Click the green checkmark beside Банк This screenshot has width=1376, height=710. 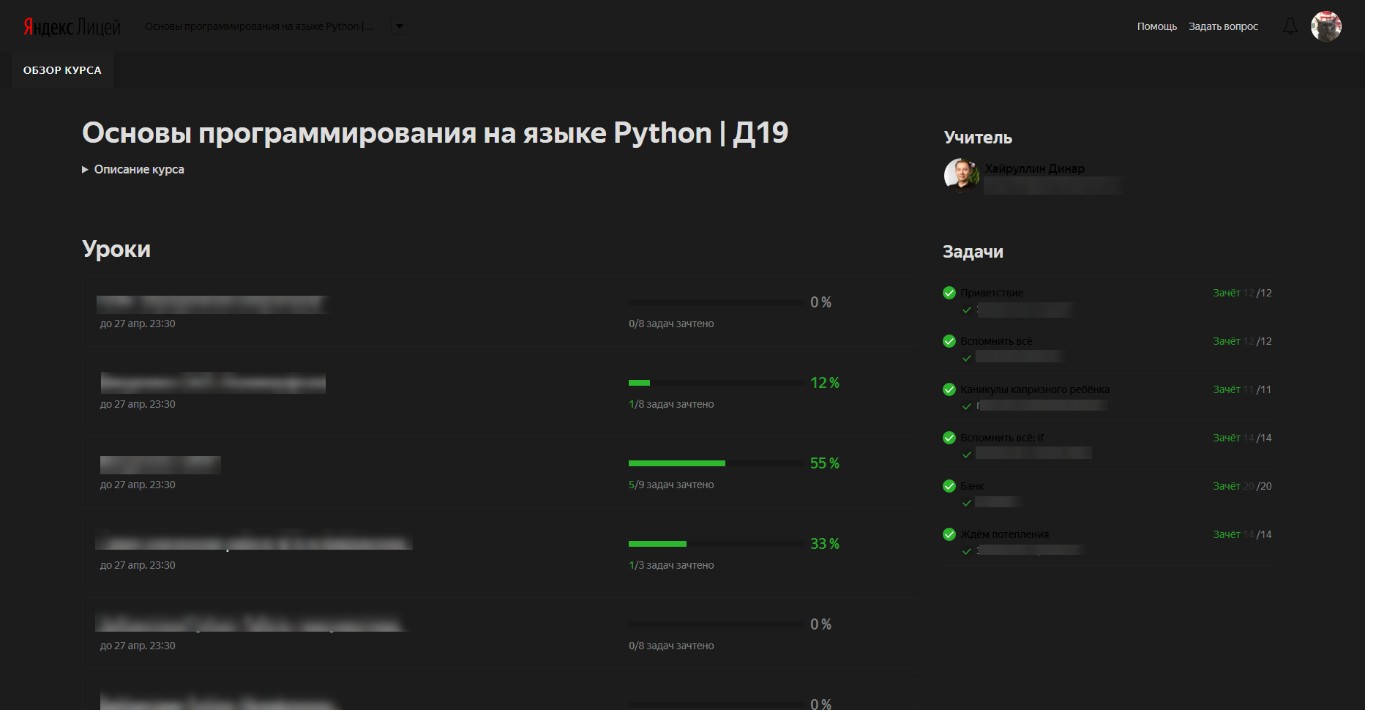[949, 485]
